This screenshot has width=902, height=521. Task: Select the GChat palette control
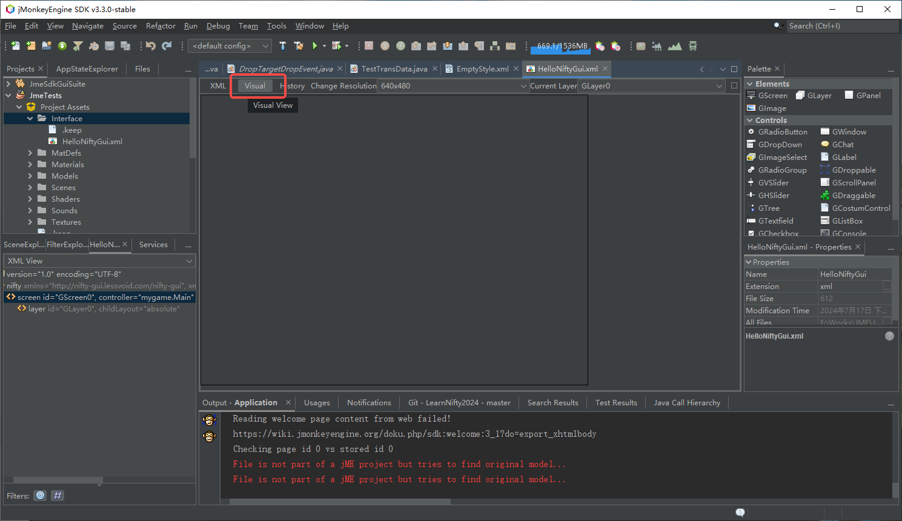coord(837,145)
